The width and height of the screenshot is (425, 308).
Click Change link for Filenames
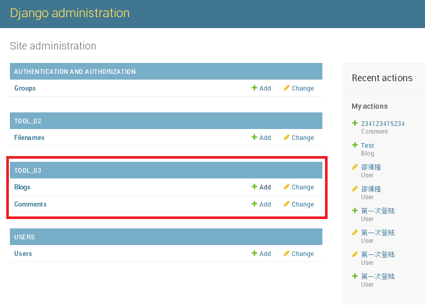(303, 138)
